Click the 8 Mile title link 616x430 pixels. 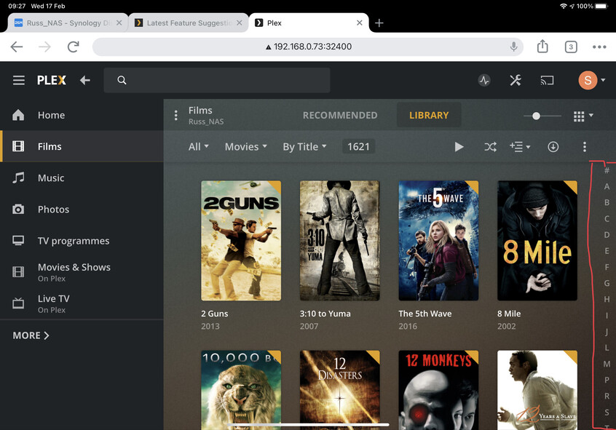point(509,314)
